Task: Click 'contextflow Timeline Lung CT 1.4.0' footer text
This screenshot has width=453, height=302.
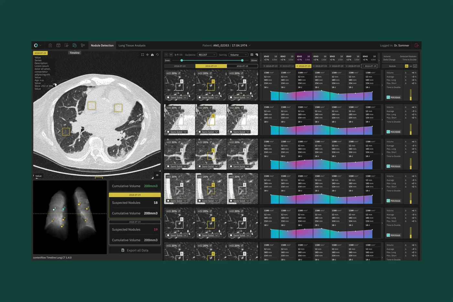Action: (x=52, y=258)
